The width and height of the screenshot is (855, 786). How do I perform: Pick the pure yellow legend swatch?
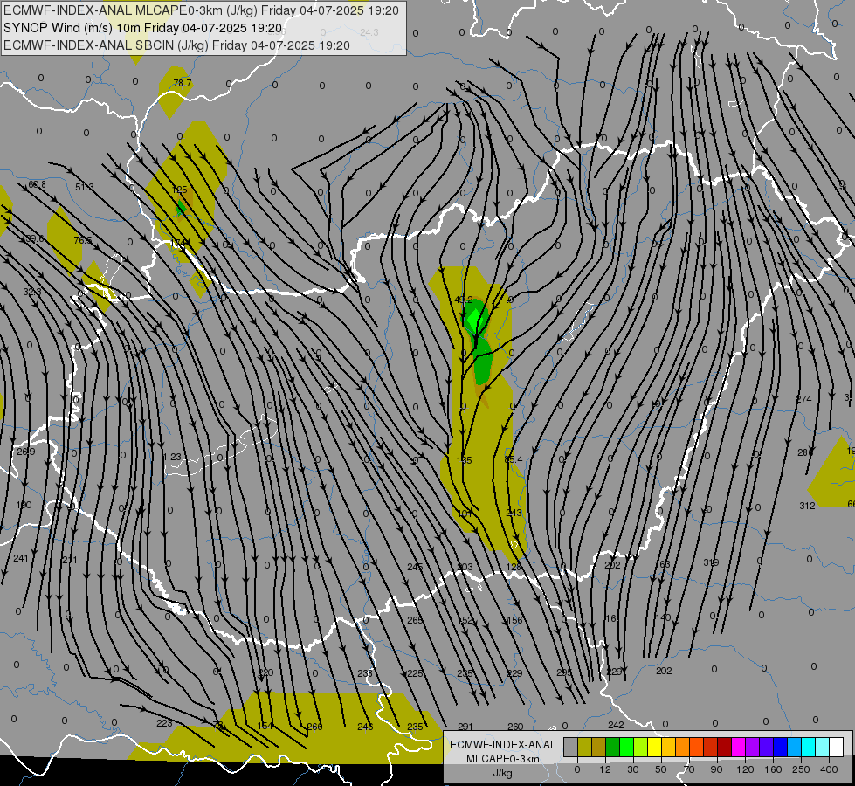point(655,747)
